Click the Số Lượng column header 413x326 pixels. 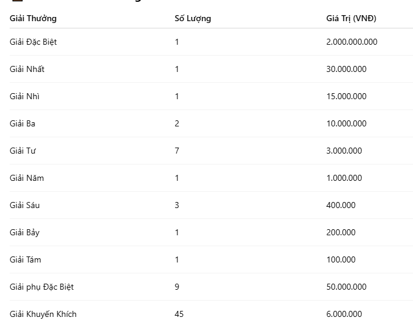point(193,19)
